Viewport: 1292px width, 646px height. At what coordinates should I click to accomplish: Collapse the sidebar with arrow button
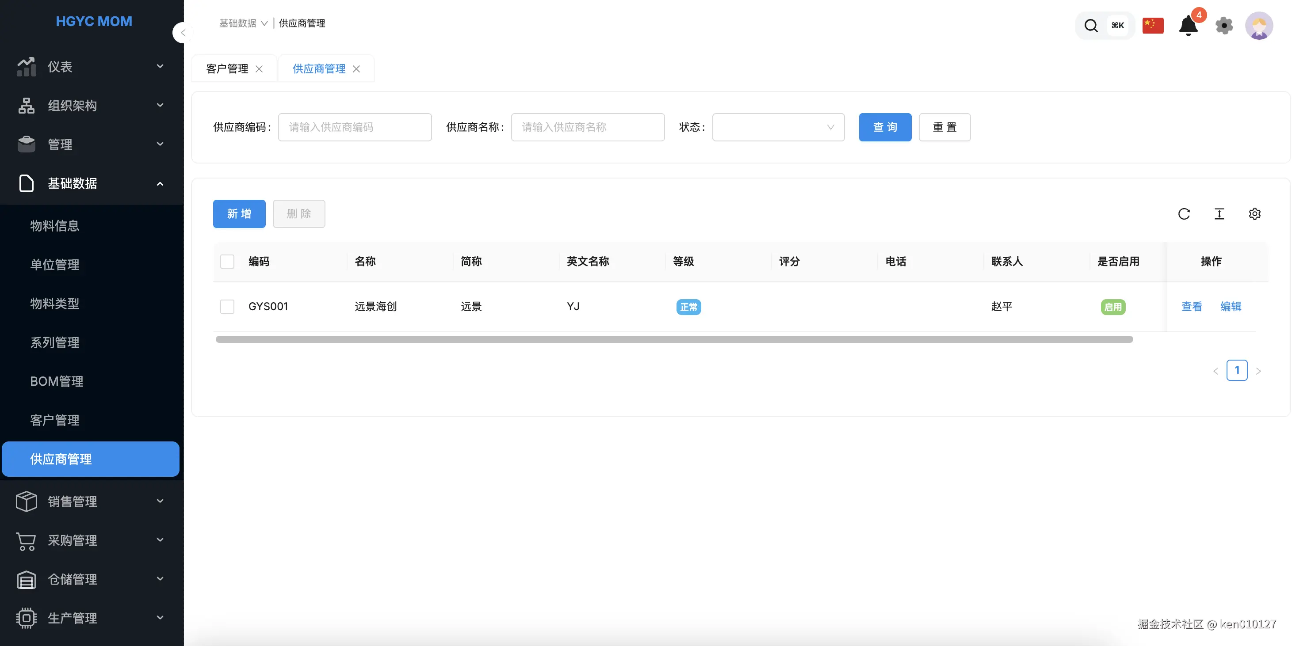click(x=183, y=33)
